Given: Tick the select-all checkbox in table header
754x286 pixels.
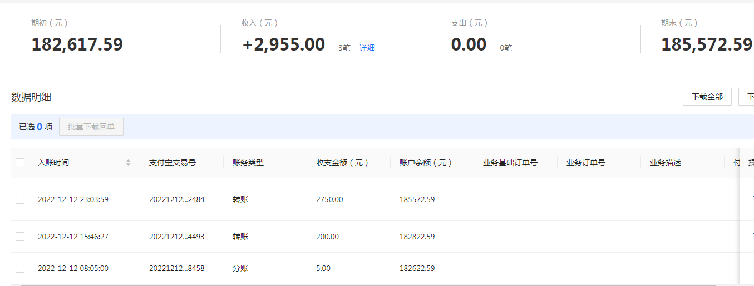Looking at the screenshot, I should click(20, 163).
